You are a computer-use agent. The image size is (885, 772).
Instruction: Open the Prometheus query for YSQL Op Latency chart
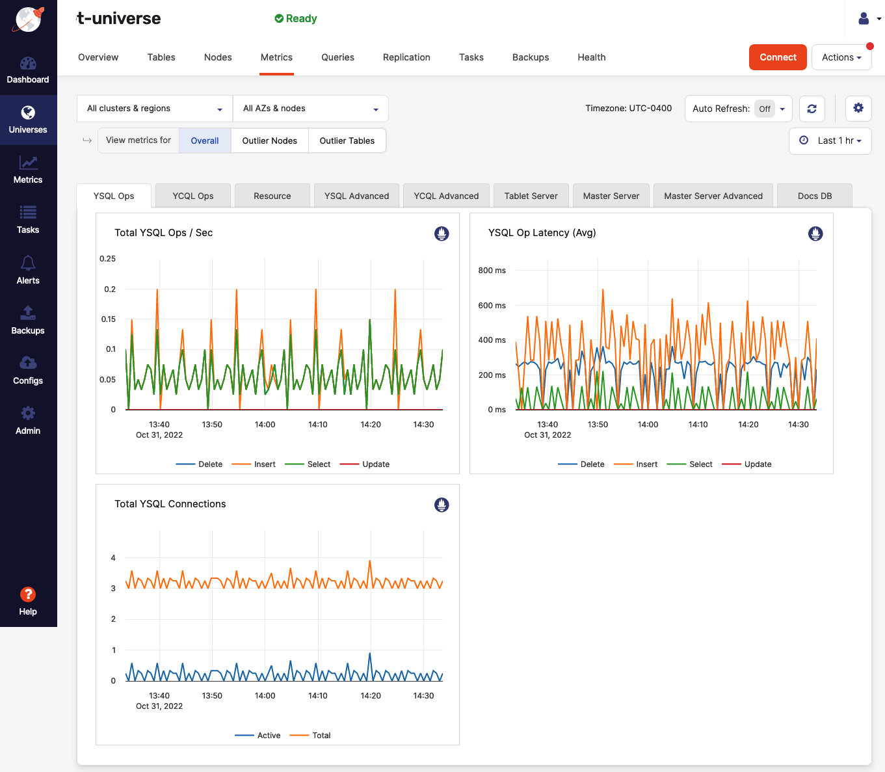click(815, 233)
